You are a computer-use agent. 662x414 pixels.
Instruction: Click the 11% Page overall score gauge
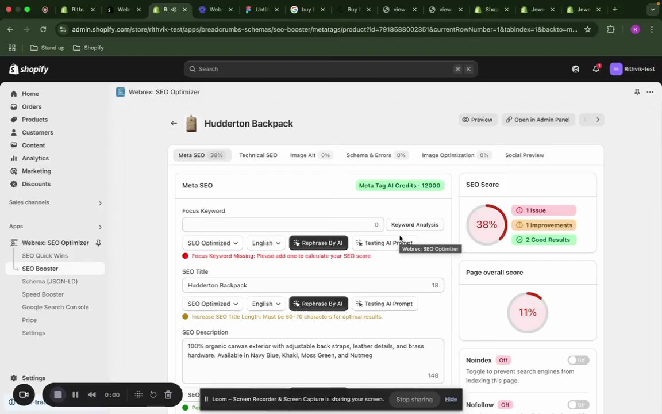coord(528,313)
